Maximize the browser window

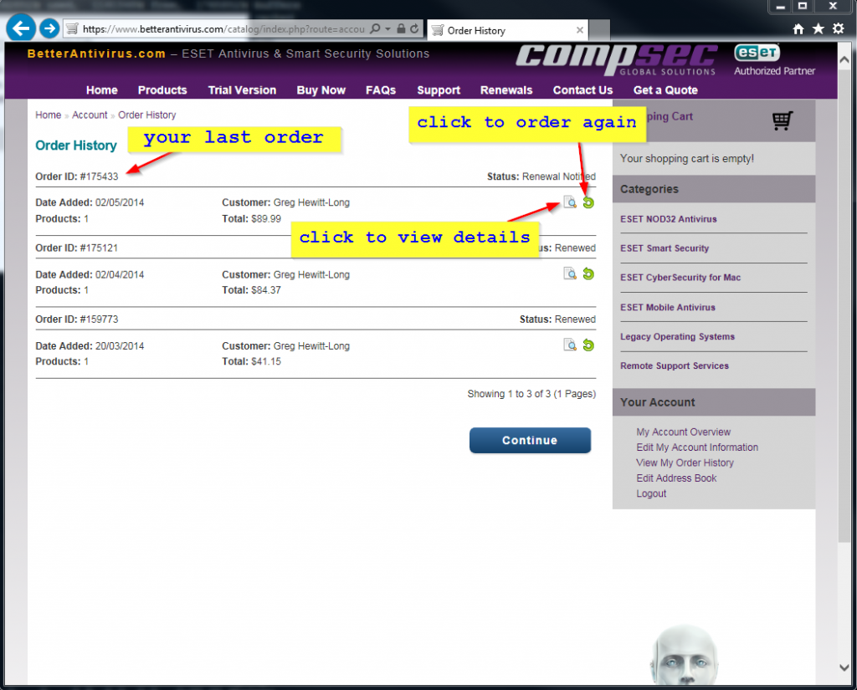803,7
